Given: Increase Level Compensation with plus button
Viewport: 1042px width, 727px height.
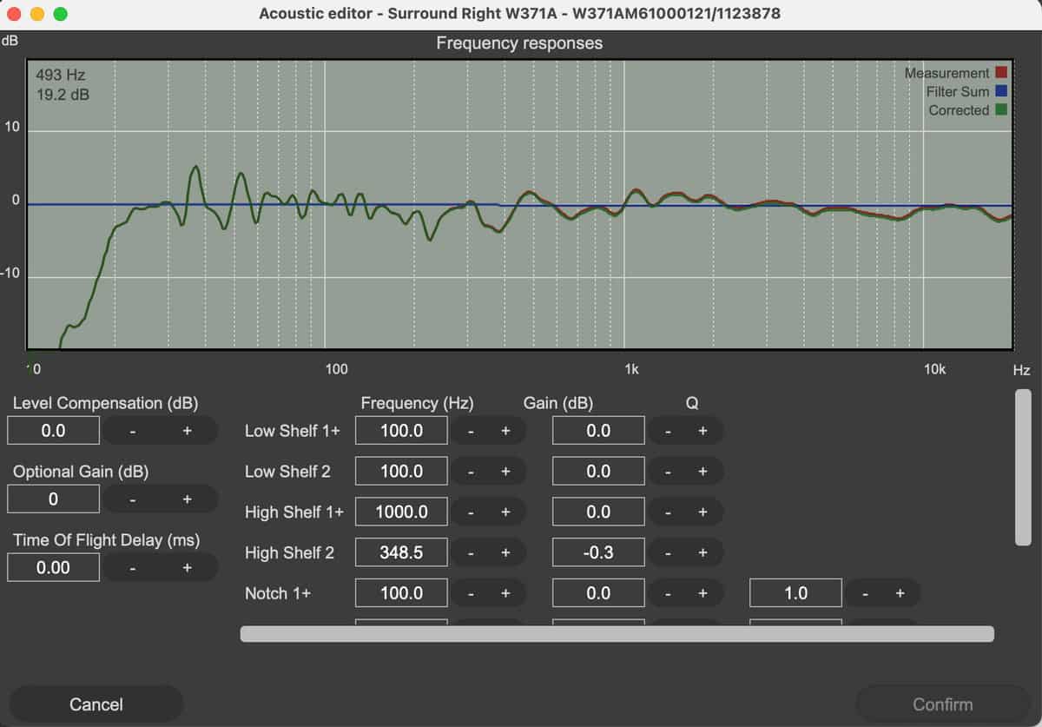Looking at the screenshot, I should [187, 431].
